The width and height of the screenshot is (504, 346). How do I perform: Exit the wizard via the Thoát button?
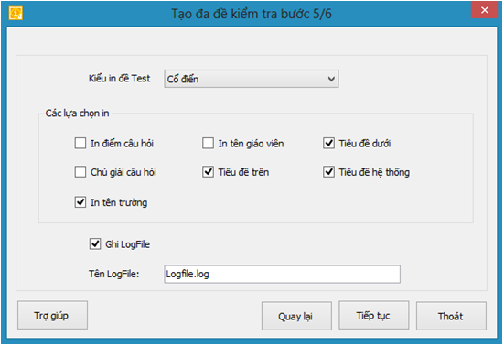(x=451, y=316)
